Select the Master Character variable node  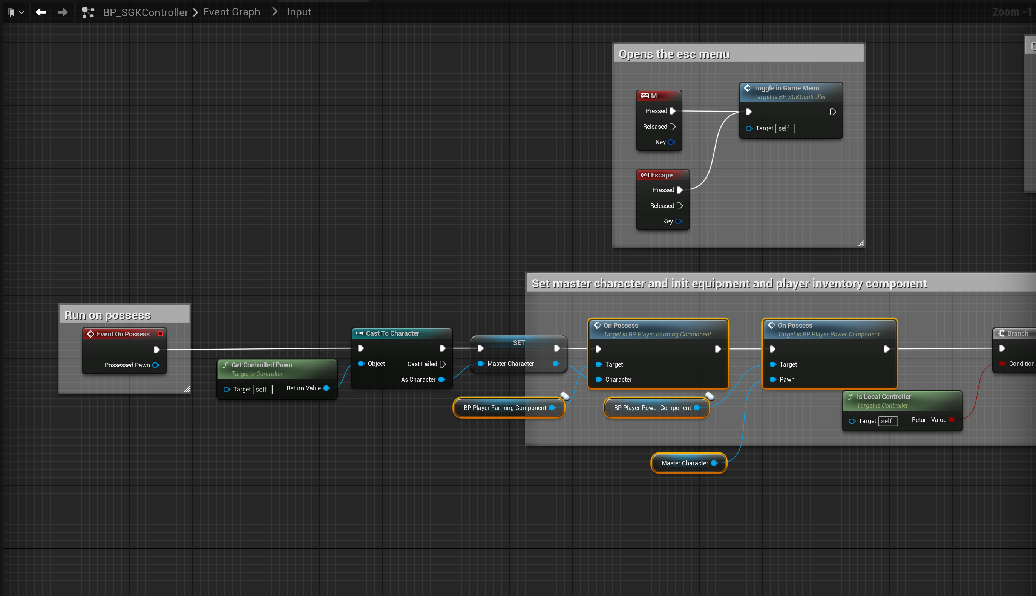coord(684,463)
